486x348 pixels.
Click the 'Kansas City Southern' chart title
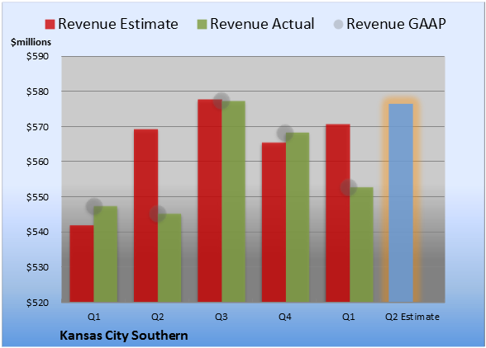click(124, 336)
